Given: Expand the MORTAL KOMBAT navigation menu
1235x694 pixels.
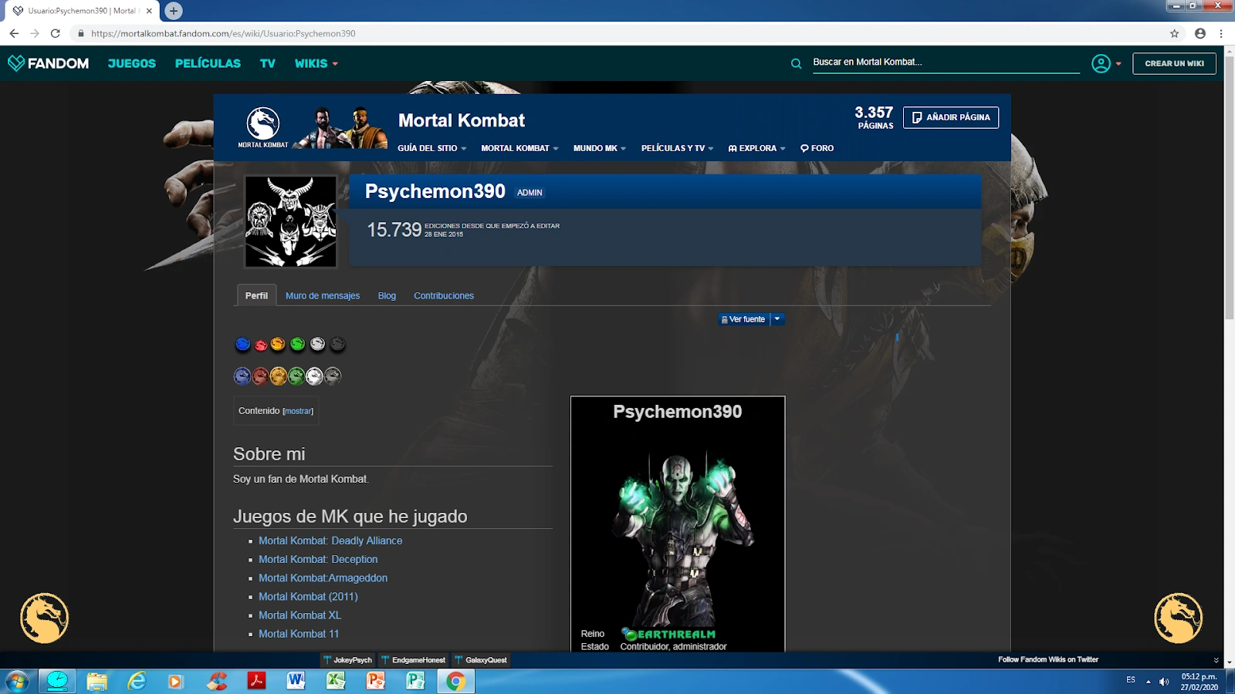Looking at the screenshot, I should click(519, 148).
